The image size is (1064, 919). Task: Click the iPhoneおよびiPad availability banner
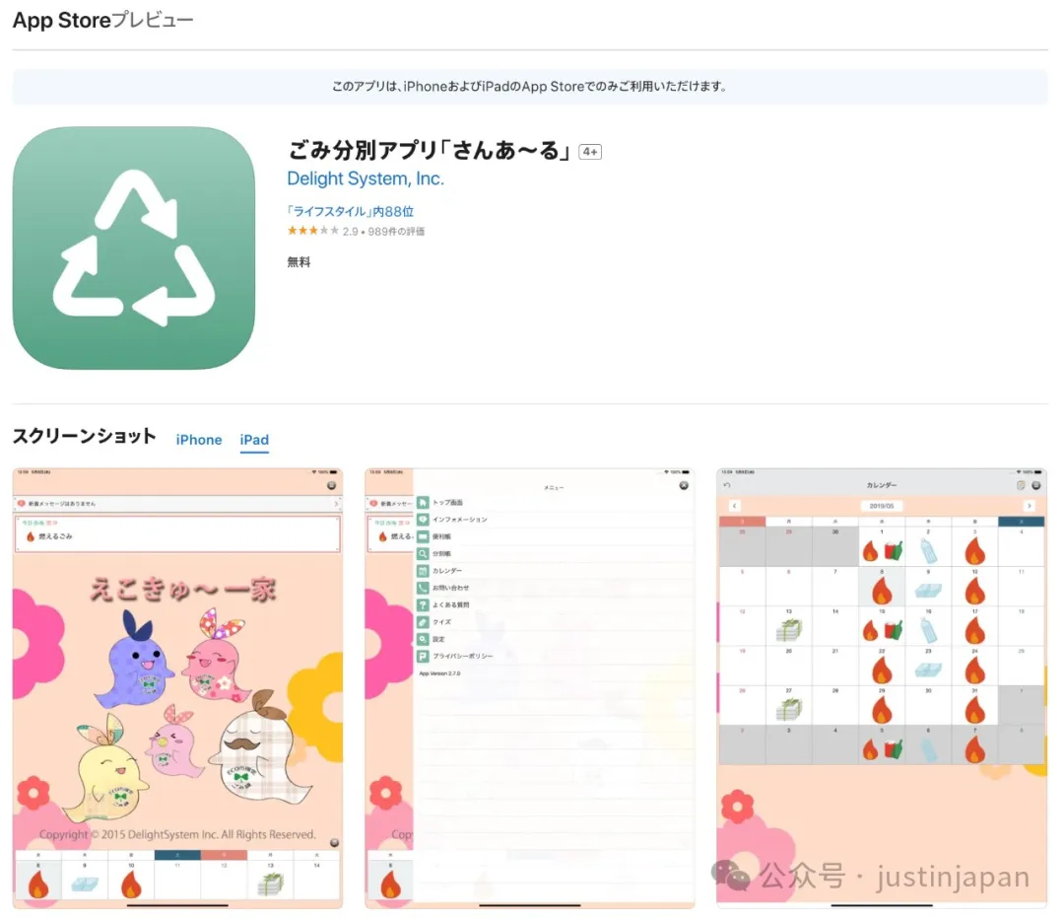tap(530, 86)
